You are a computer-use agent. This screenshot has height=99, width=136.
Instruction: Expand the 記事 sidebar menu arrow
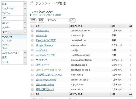25,4
